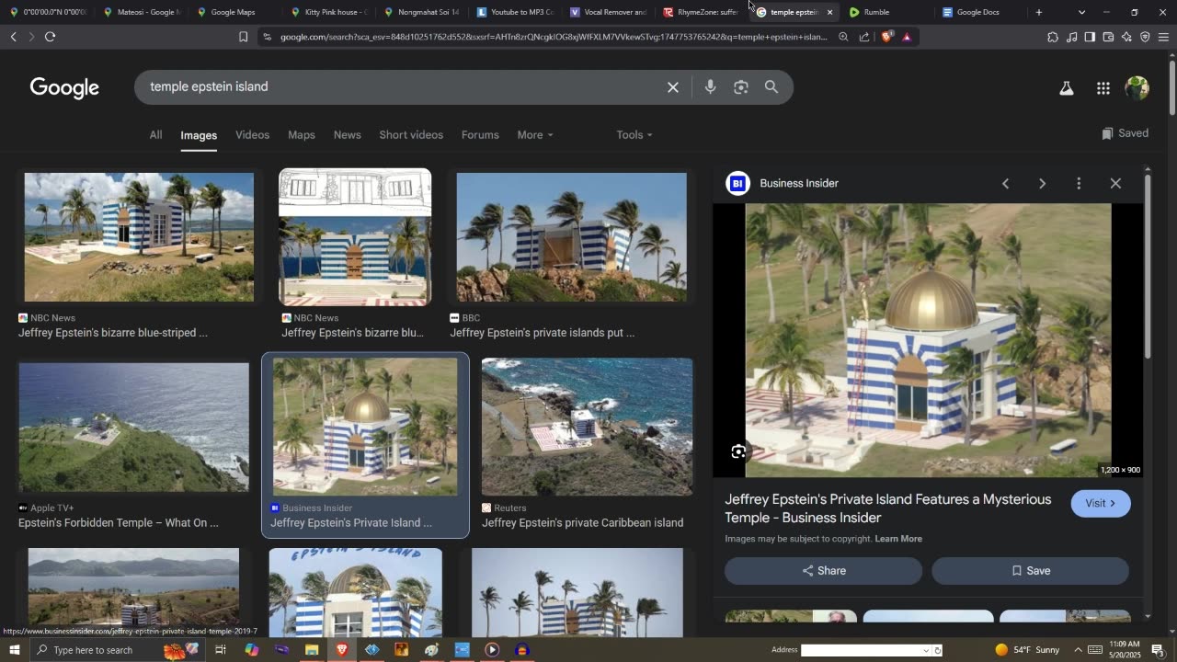Open the three-dot menu in preview panel
The image size is (1177, 662).
[1079, 184]
